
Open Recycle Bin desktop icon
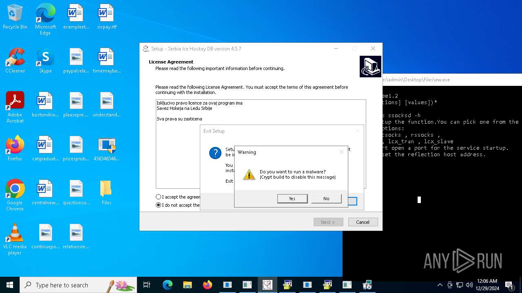[x=15, y=17]
